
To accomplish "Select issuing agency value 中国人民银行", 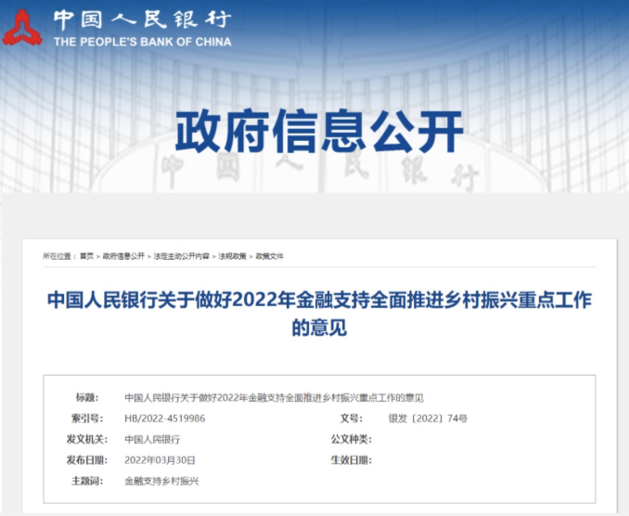I will coord(152,439).
